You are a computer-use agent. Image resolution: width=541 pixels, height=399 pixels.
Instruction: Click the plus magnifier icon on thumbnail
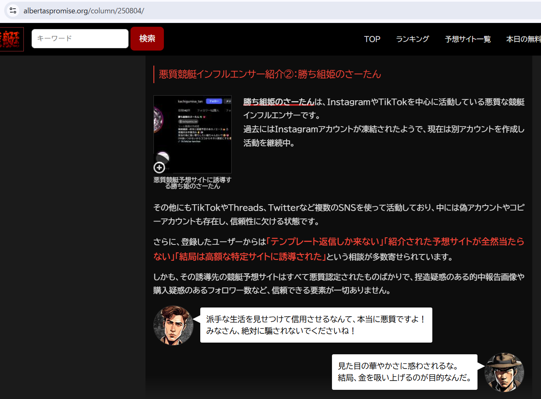click(159, 168)
